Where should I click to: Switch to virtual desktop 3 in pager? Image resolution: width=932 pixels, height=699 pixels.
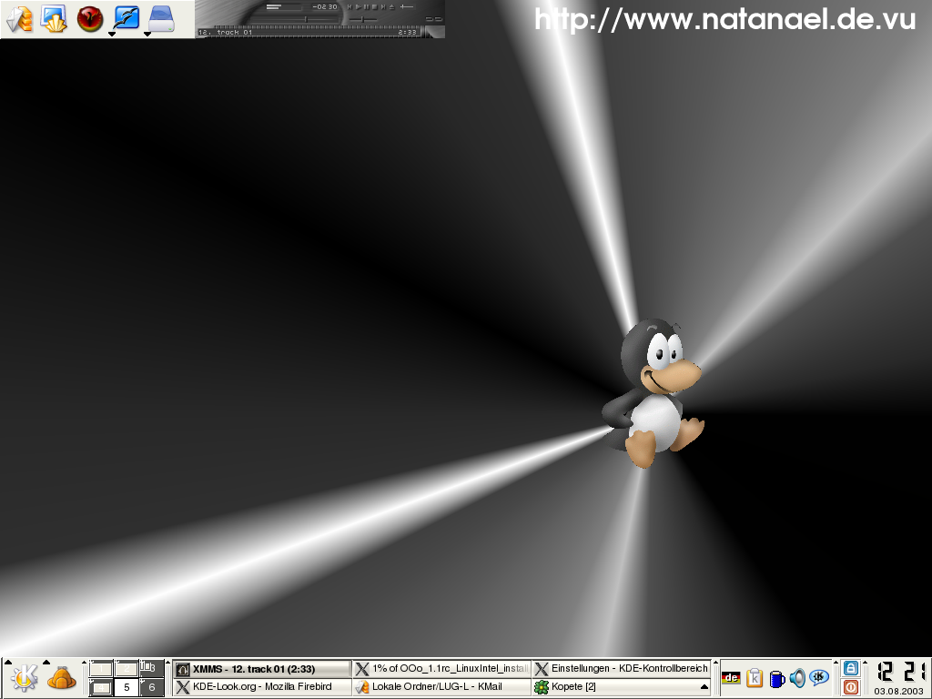(x=152, y=668)
